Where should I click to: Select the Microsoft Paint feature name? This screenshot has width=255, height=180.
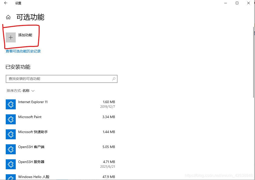[x=30, y=117]
